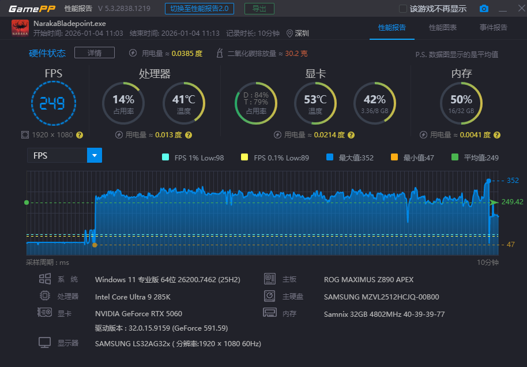The image size is (527, 367).
Task: Click the CO2 emissions bottle icon
Action: click(x=219, y=53)
